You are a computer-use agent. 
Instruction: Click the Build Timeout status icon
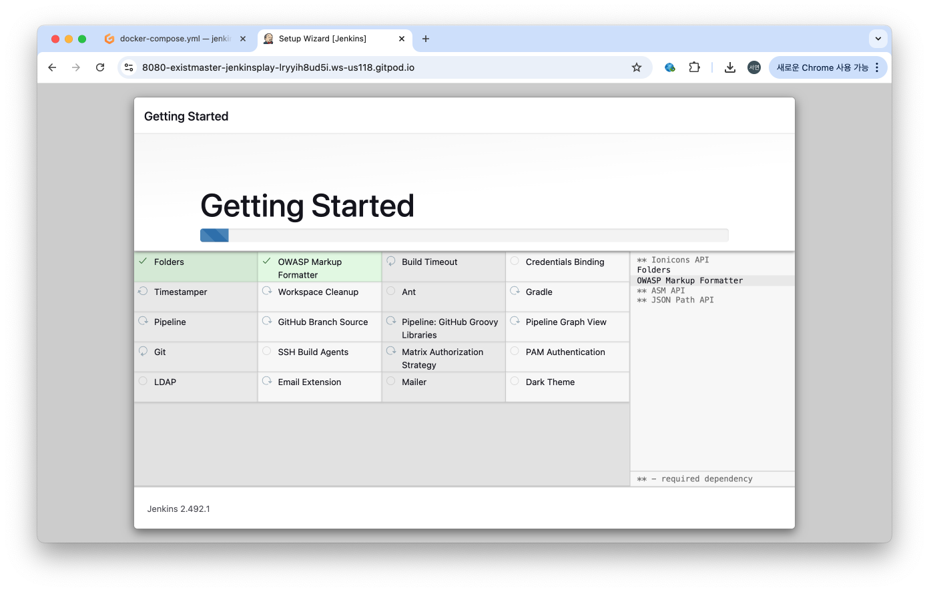(391, 261)
